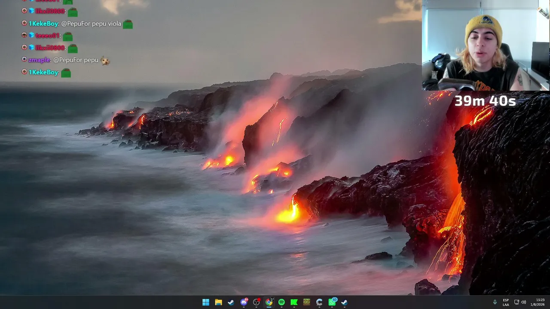
Task: Switch to OBS Studio in the taskbar
Action: (x=257, y=302)
